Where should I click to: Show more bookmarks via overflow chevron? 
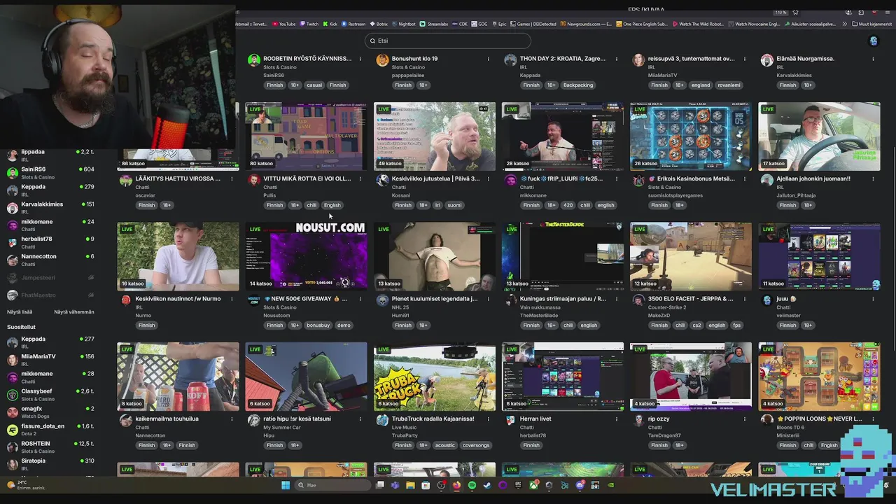click(846, 24)
